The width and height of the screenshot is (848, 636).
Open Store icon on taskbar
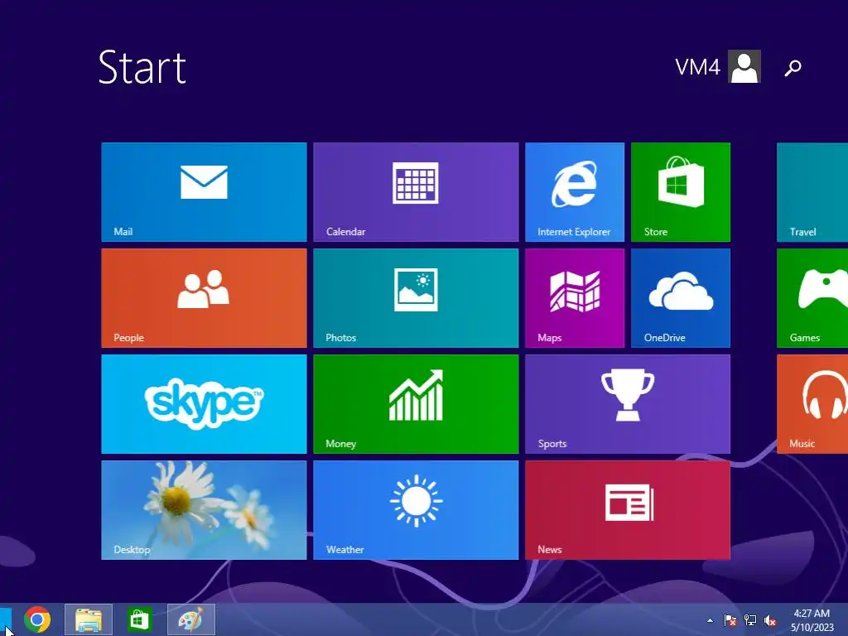139,619
